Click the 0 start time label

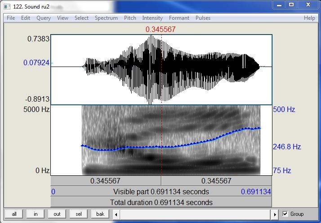coord(53,192)
